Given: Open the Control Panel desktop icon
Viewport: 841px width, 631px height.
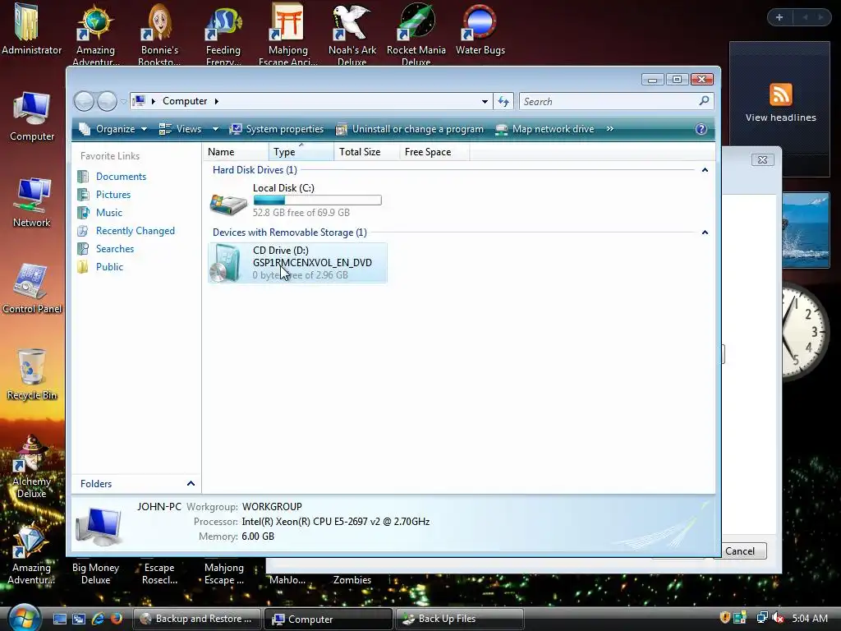Looking at the screenshot, I should tap(32, 288).
